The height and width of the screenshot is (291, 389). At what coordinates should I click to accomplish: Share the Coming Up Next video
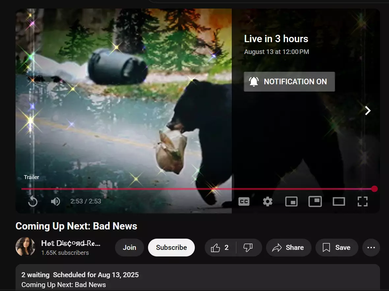pyautogui.click(x=288, y=248)
